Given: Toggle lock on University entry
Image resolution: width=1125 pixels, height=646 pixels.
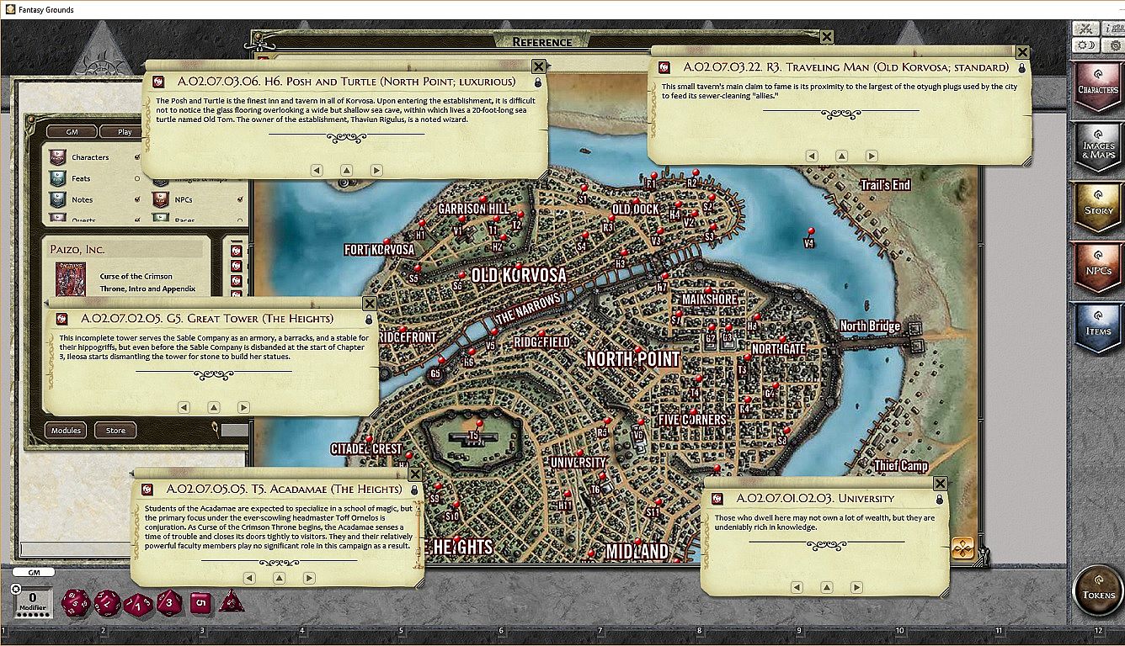Looking at the screenshot, I should (x=940, y=500).
